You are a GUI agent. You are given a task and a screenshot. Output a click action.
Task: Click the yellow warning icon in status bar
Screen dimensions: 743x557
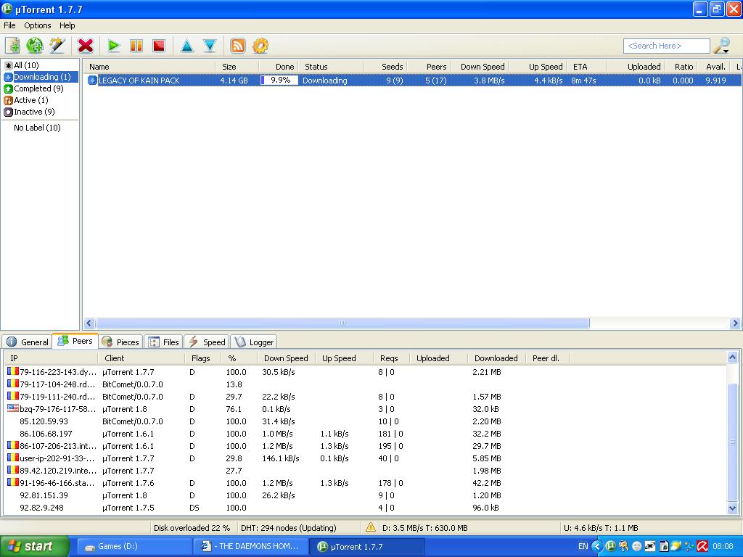click(x=371, y=527)
